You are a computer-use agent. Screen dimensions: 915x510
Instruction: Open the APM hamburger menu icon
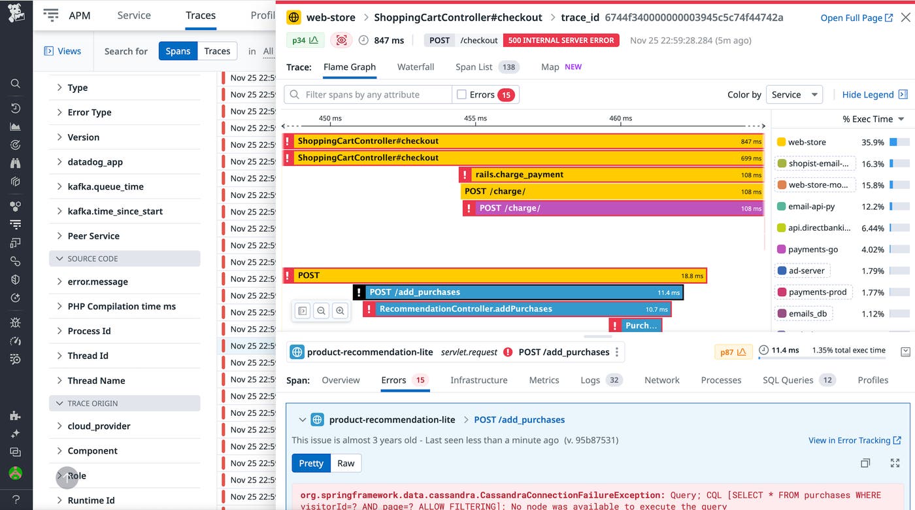(x=51, y=15)
